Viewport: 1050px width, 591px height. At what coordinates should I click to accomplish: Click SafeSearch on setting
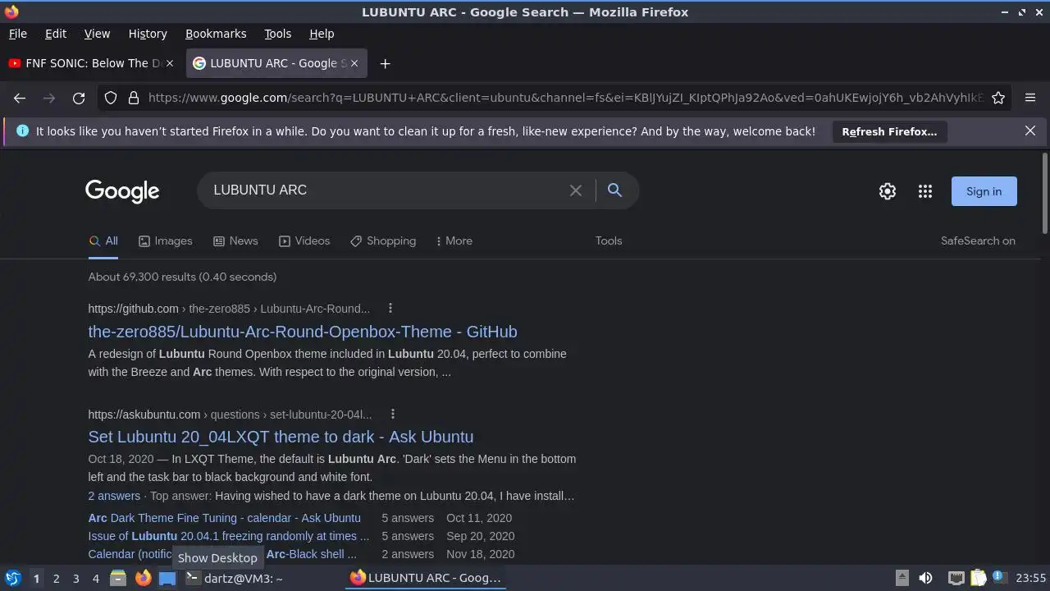coord(978,241)
